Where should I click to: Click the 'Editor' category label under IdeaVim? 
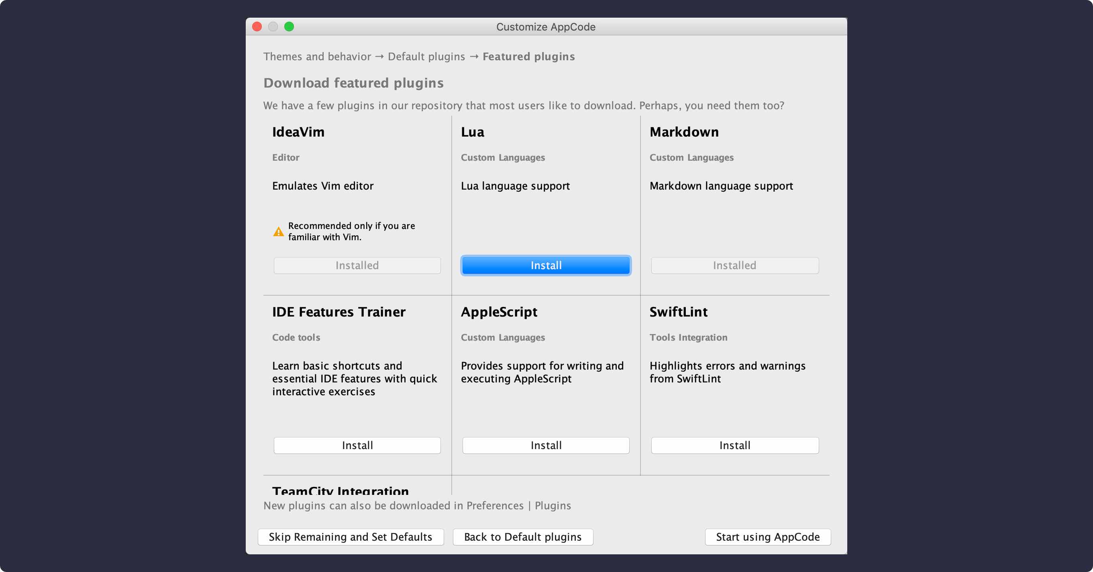tap(285, 157)
